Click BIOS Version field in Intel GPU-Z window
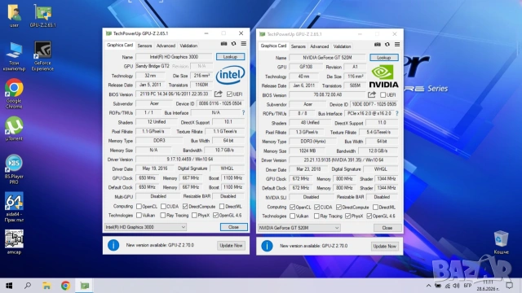Screen dimensions: 522x293 174,94
